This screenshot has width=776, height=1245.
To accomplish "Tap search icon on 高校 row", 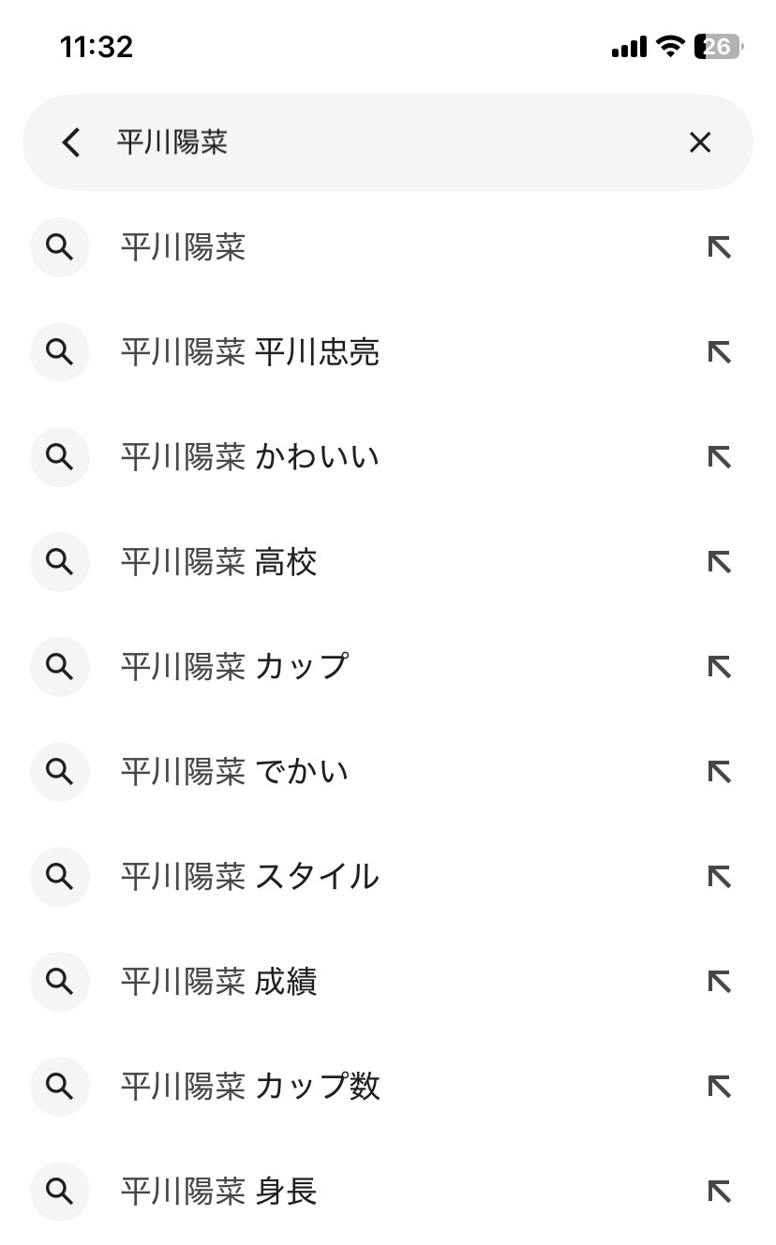I will (60, 562).
